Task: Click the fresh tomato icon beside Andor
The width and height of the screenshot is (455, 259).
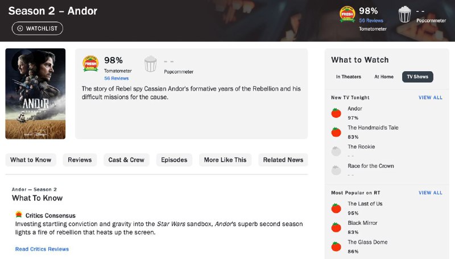Action: click(336, 113)
